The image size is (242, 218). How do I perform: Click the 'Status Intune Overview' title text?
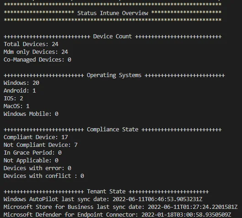[113, 13]
